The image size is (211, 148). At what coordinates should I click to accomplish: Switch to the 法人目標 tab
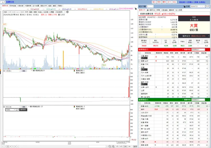pos(178,10)
